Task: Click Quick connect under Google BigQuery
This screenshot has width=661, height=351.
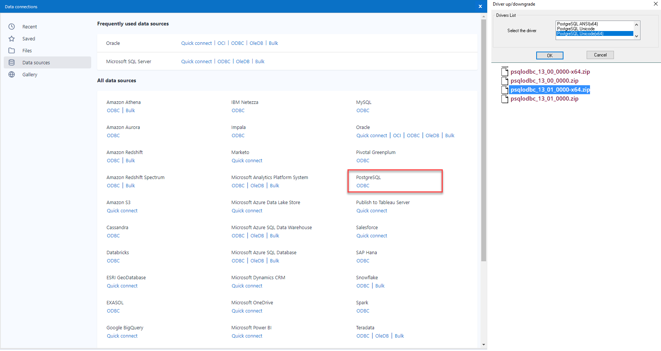Action: 122,336
